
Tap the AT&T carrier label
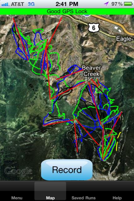tap(18, 4)
